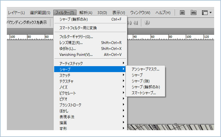This screenshot has width=221, height=137.
Task: Open Mini Bridge with the Mb icon
Action: pyautogui.click(x=194, y=12)
